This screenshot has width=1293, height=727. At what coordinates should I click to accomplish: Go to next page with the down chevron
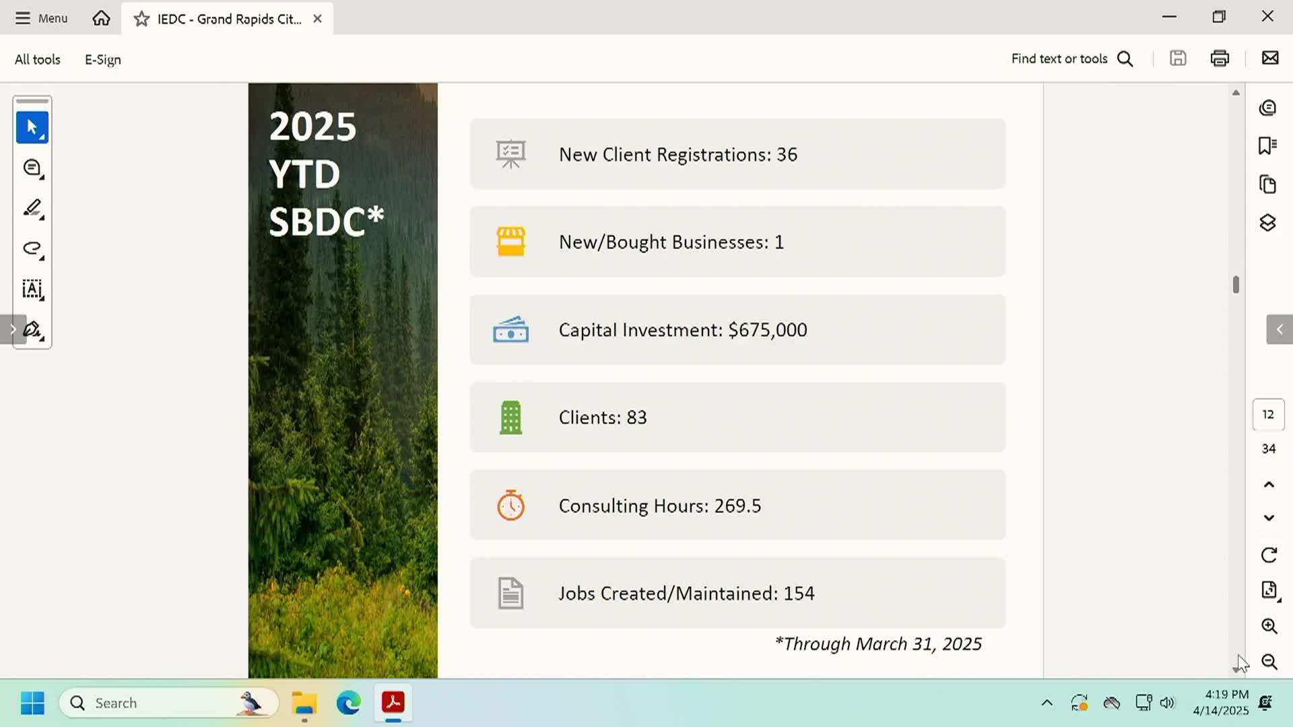click(x=1269, y=518)
